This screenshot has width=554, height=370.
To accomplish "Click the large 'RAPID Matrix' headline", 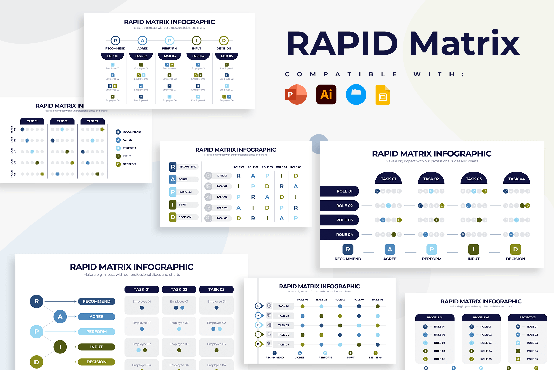I will coord(403,43).
